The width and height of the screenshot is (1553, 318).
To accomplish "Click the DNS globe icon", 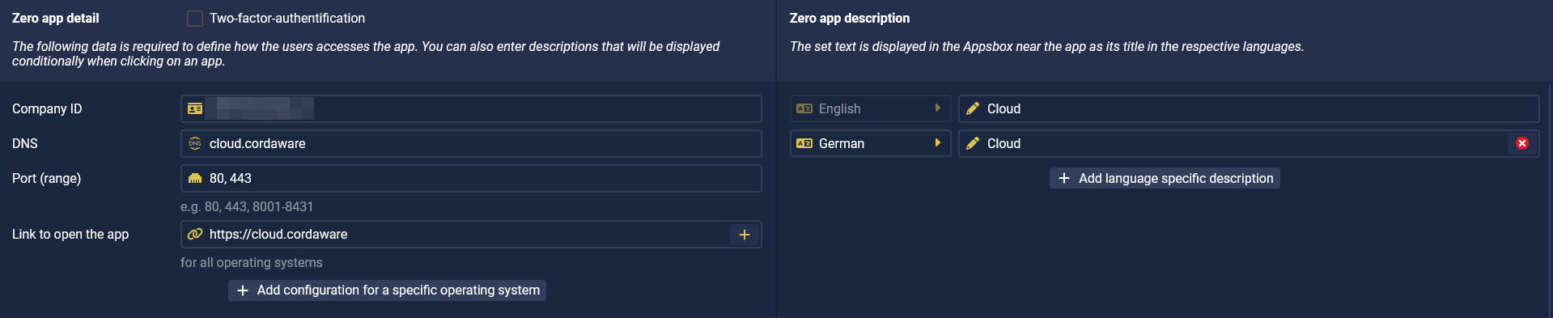I will tap(195, 143).
